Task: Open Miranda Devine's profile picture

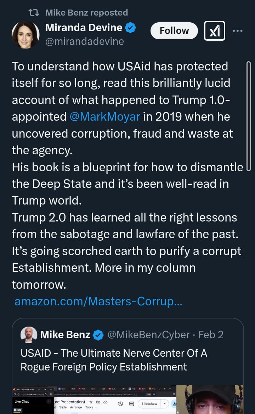Action: (x=25, y=35)
